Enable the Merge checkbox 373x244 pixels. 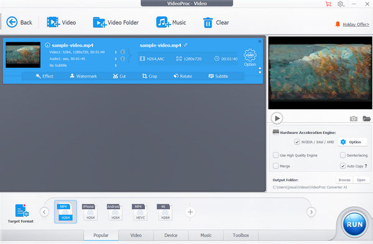[x=275, y=166]
